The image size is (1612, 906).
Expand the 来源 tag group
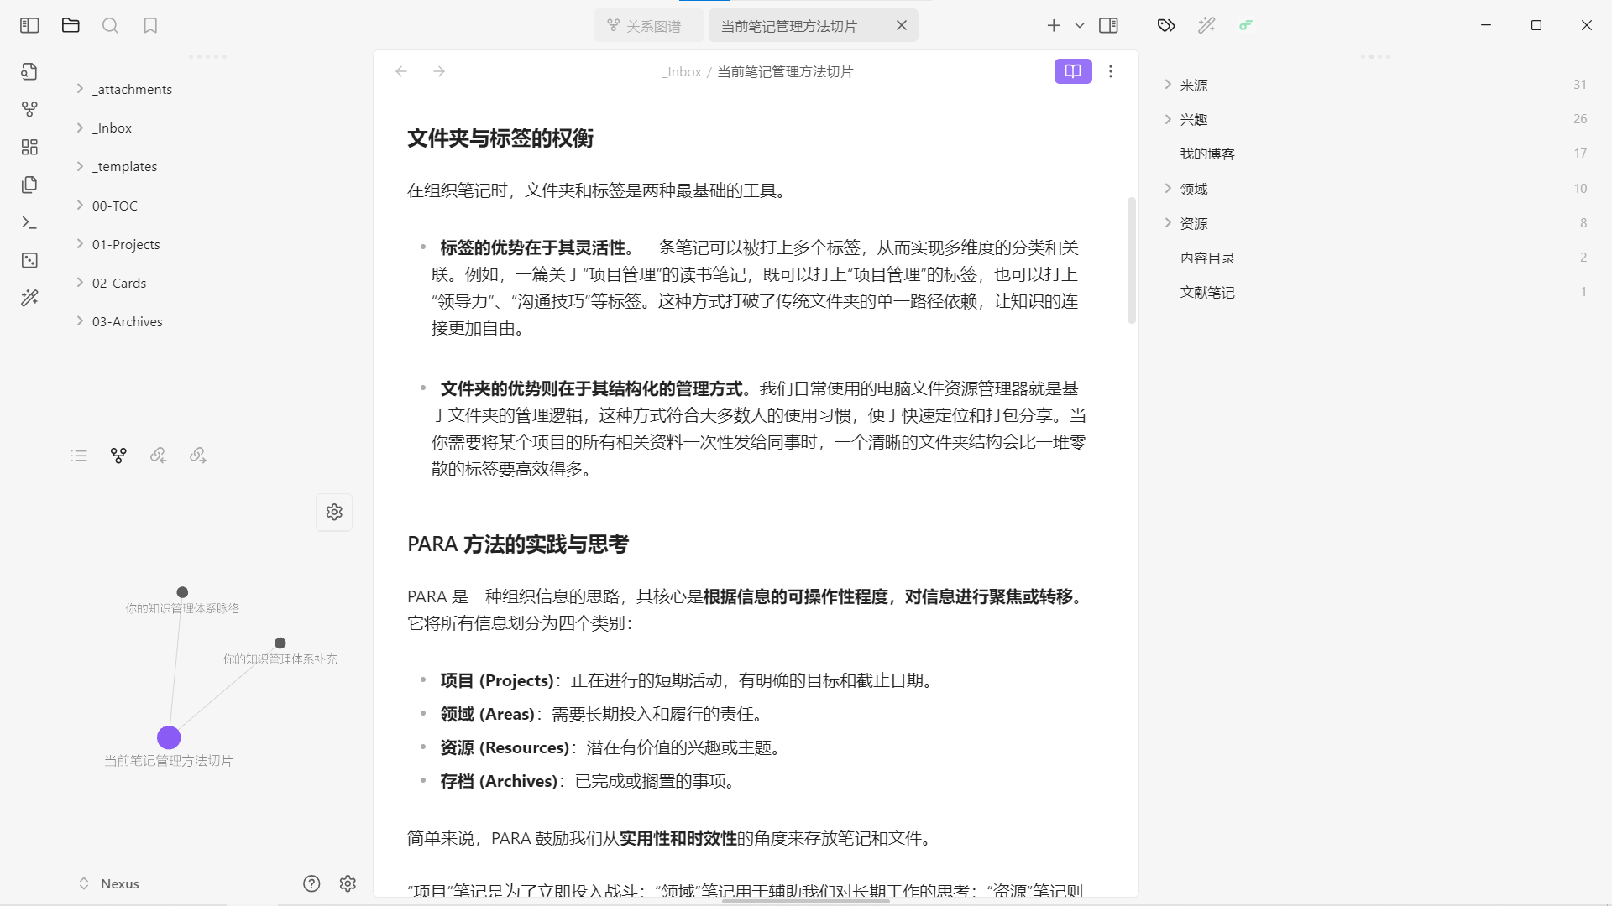click(x=1168, y=85)
